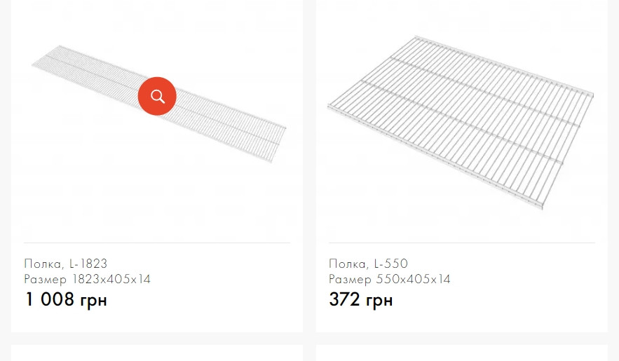
Task: Click the divider line above "Полка, L-1823"
Action: (157, 243)
